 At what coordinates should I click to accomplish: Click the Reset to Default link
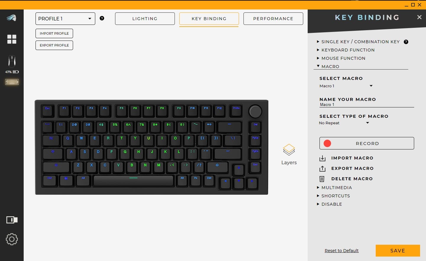pyautogui.click(x=342, y=251)
